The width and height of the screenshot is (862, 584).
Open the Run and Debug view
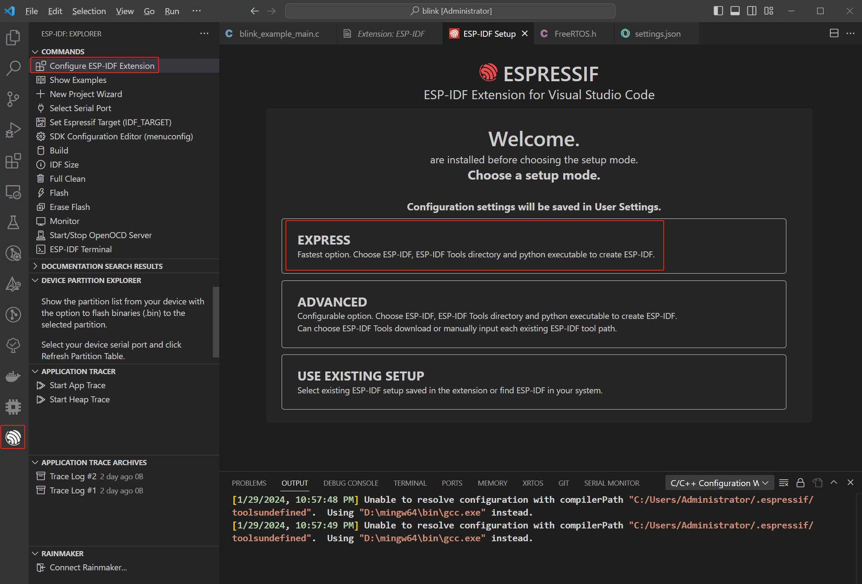(x=13, y=130)
